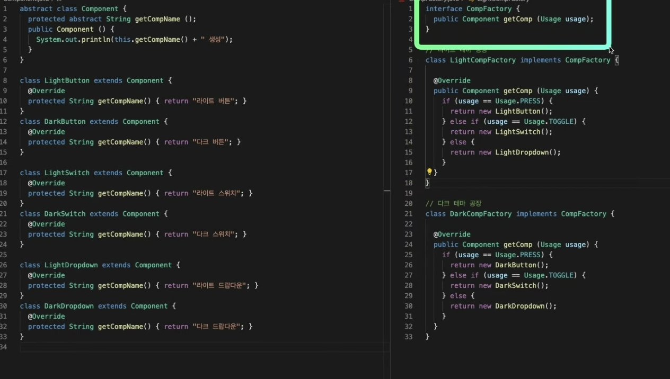Click the LightSwitch class name in its declaration
The image size is (670, 379).
click(x=67, y=173)
